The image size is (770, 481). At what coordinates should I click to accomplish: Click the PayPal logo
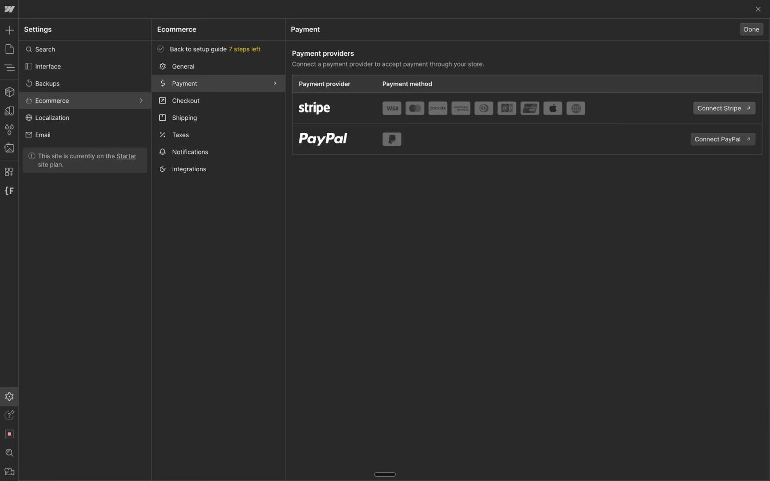323,139
